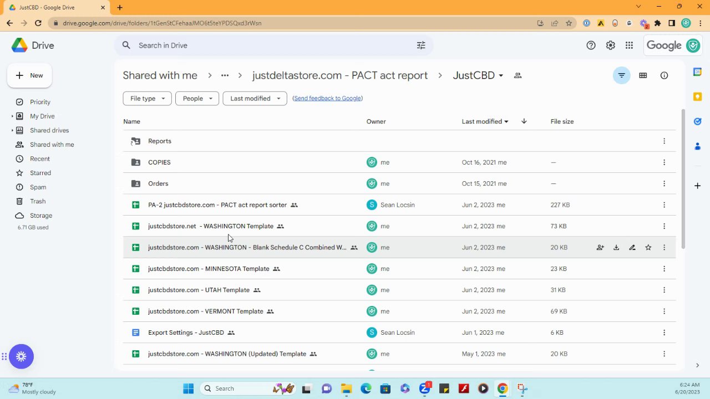Open more actions for MINNESOTA Template
Screen dimensions: 710x399
pos(664,269)
